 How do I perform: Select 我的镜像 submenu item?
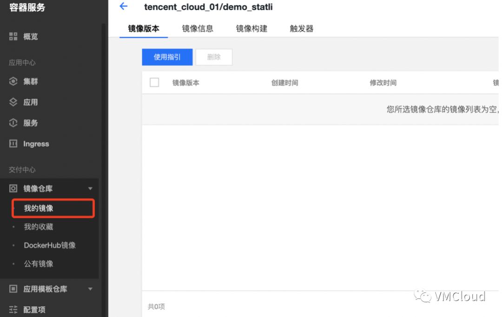(x=53, y=208)
